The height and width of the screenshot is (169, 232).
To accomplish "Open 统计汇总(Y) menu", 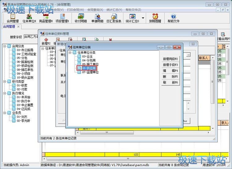I will tap(114, 10).
